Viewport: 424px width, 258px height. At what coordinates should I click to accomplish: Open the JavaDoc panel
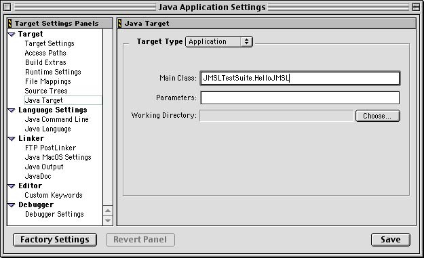coord(38,176)
